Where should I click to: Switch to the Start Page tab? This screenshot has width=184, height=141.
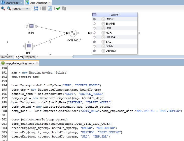[x=12, y=3]
